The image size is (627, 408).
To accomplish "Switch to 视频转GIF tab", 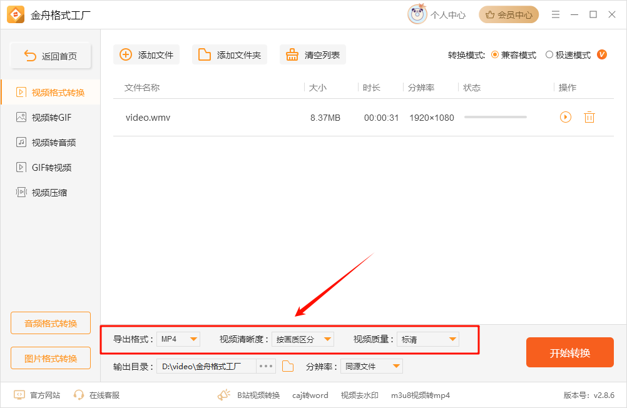I will [51, 117].
